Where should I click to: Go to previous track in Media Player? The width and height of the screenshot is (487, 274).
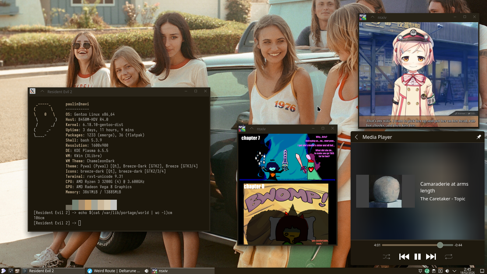[x=404, y=257]
